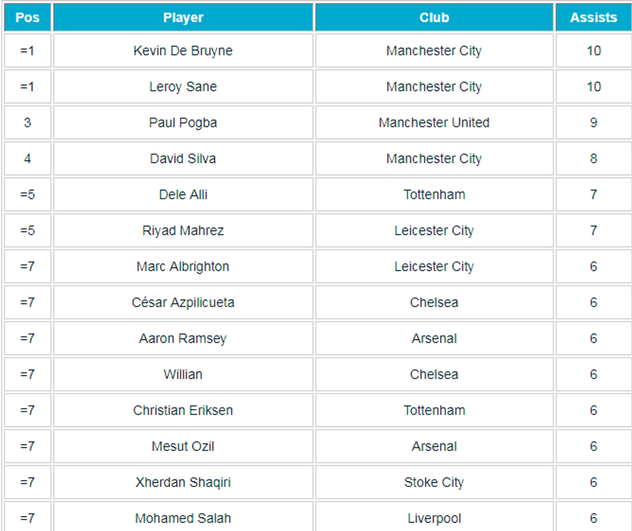The height and width of the screenshot is (531, 632).
Task: Click Christian Eriksen's name cell
Action: click(183, 410)
